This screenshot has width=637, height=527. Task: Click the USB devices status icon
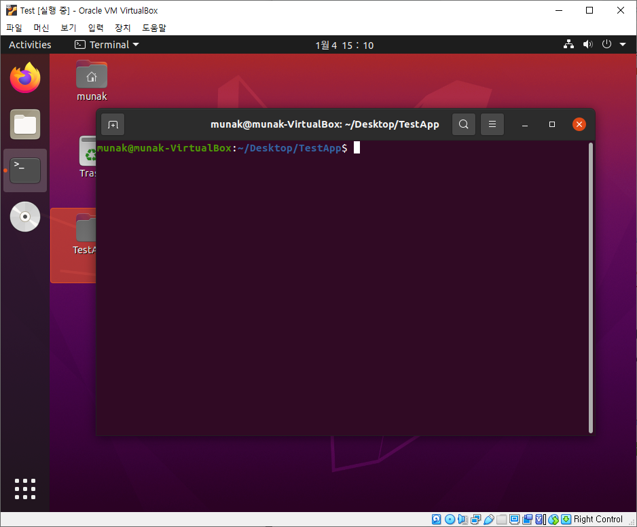point(489,520)
